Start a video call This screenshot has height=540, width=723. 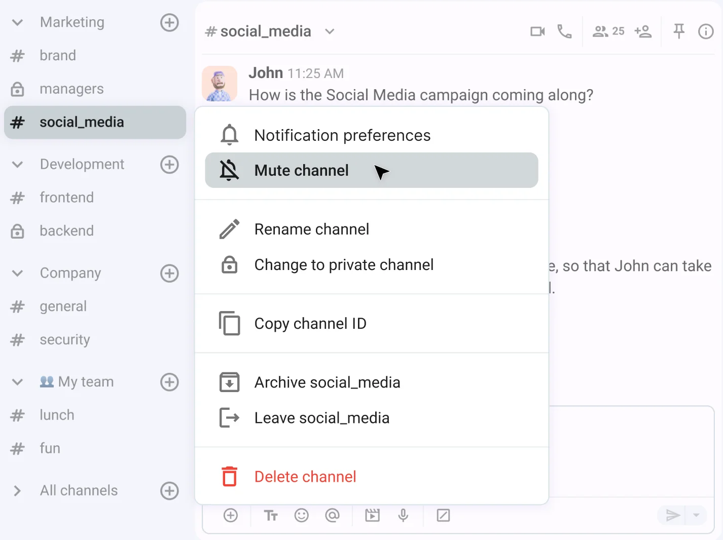(537, 31)
